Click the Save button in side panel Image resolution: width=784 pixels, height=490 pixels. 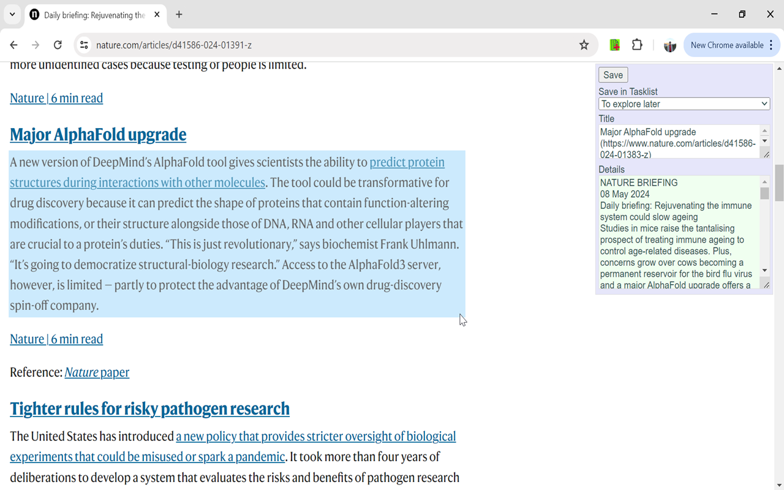pyautogui.click(x=613, y=75)
